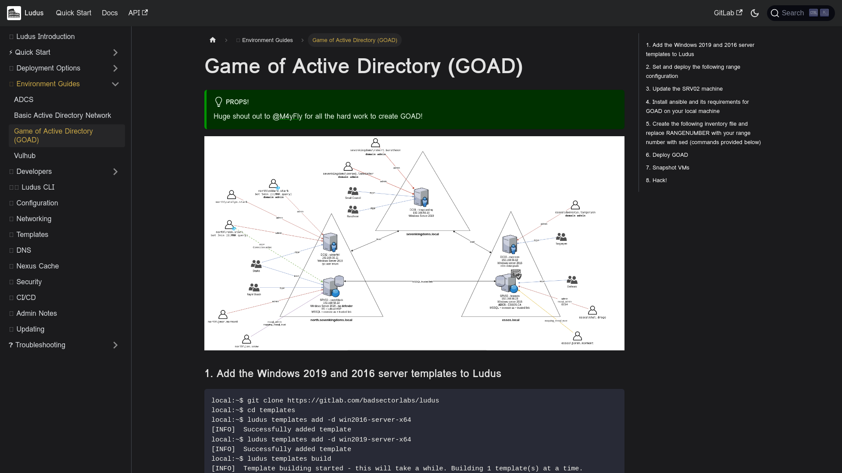Viewport: 842px width, 473px height.
Task: Click the home breadcrumb icon
Action: point(213,40)
